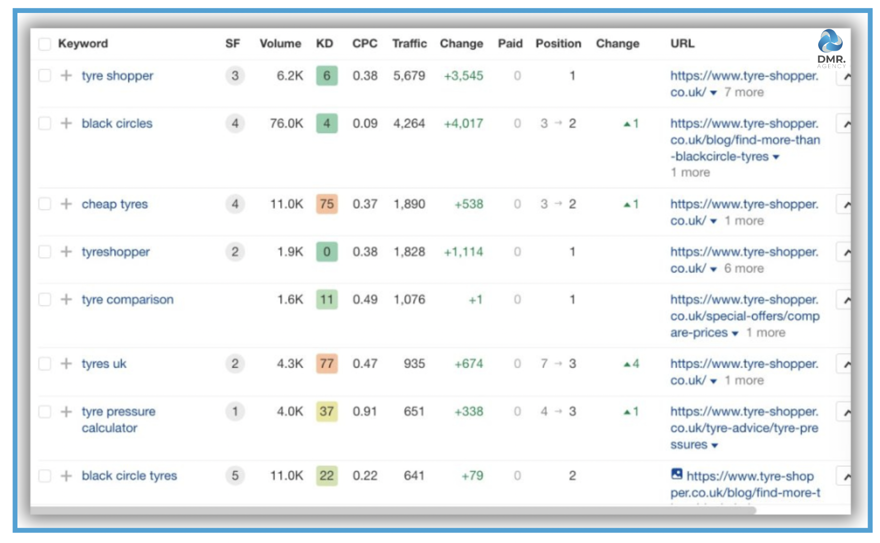The image size is (880, 543).
Task: Click the "7 more" link under tyre shopper
Action: pyautogui.click(x=744, y=92)
